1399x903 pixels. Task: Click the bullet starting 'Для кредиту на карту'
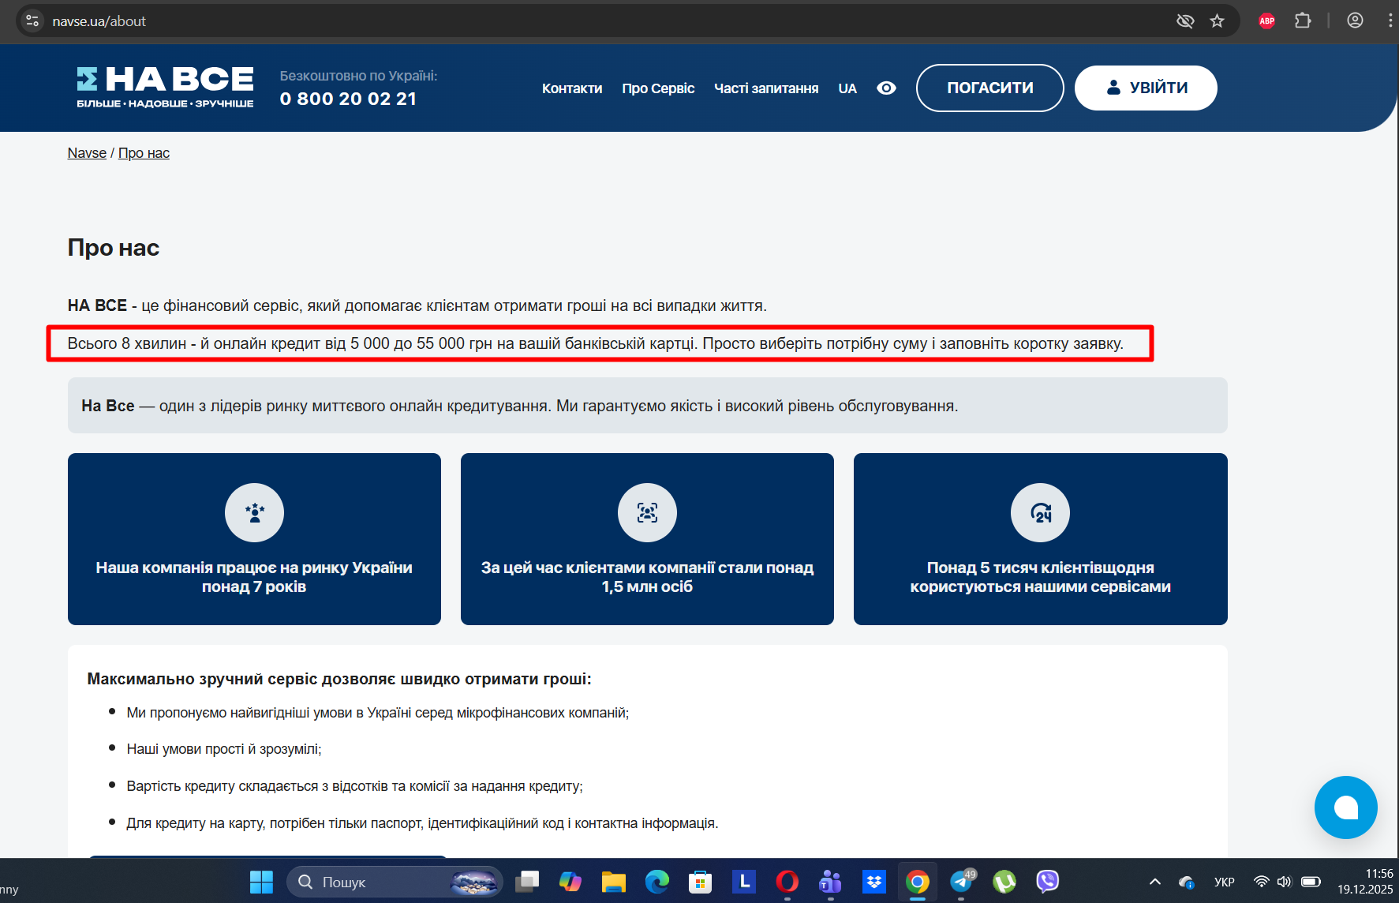click(x=422, y=823)
